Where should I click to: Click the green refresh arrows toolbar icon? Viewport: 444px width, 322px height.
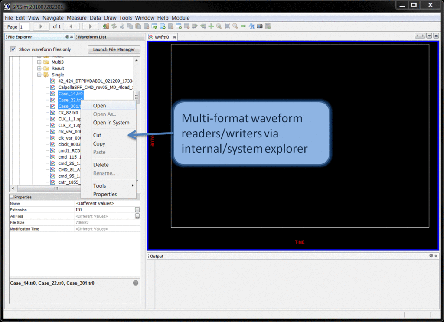pos(114,26)
